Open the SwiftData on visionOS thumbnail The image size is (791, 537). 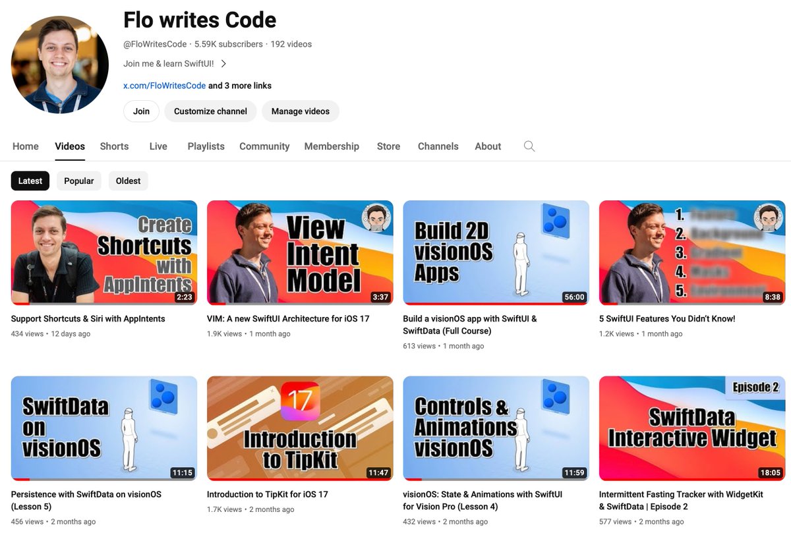pos(104,428)
